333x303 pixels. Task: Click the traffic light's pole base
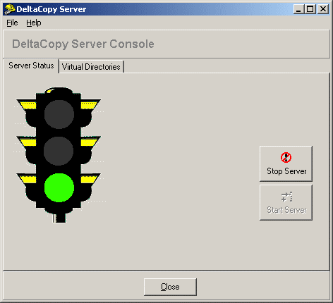59,218
